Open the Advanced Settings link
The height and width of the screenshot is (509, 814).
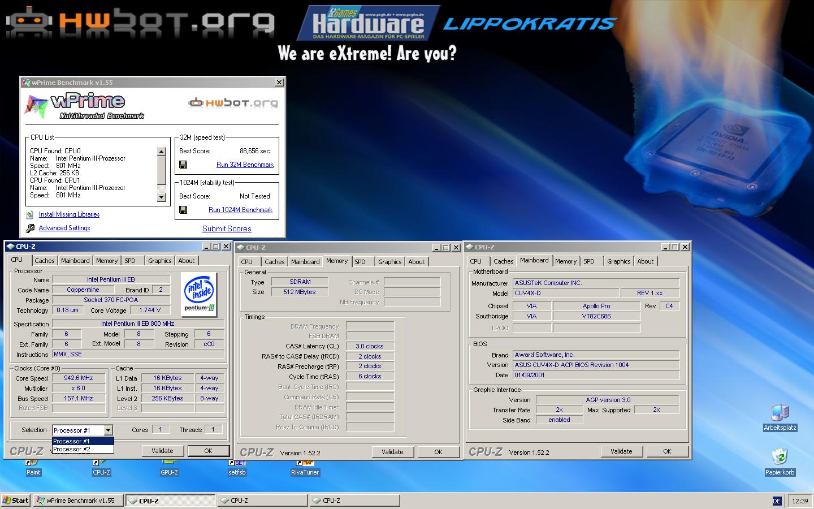(64, 228)
